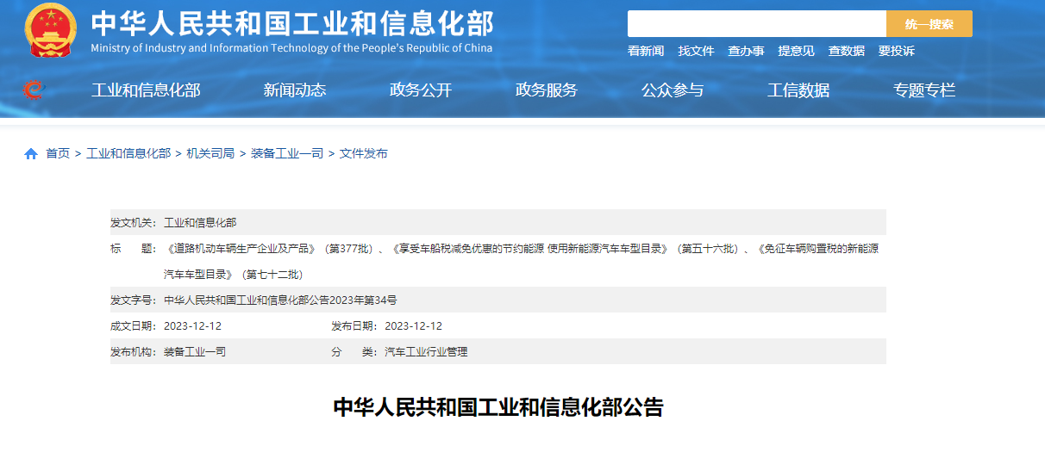Image resolution: width=1045 pixels, height=452 pixels.
Task: Open the 政务公开 menu item
Action: [421, 90]
